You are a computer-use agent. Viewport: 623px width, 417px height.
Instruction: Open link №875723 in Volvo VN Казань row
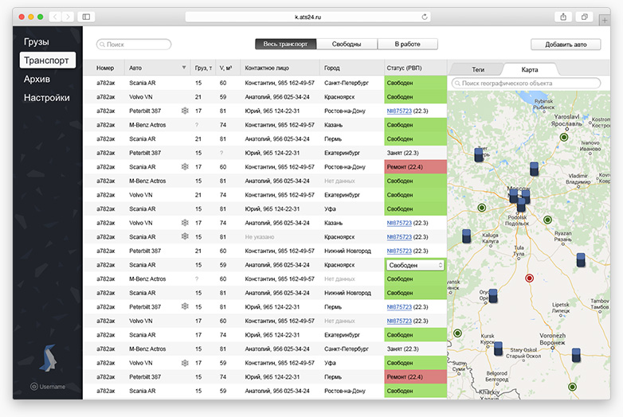click(399, 223)
